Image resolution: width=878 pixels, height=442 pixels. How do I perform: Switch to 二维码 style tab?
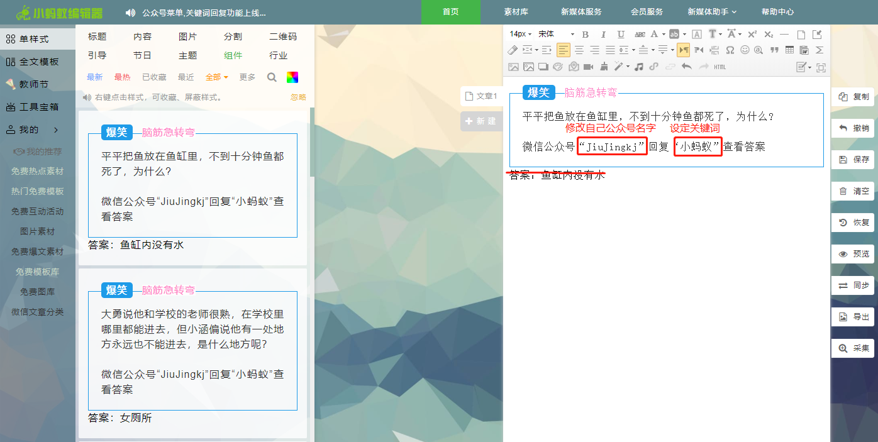pos(282,37)
